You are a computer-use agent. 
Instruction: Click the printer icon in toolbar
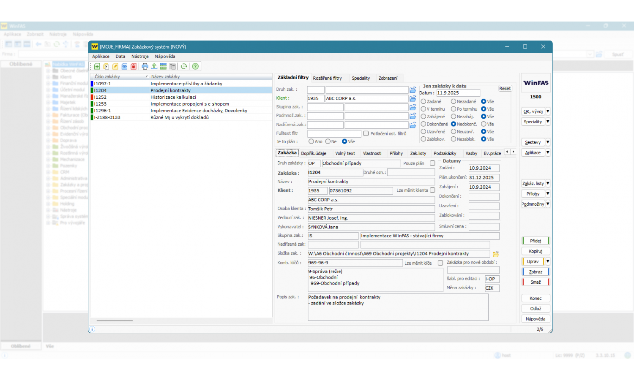[145, 66]
